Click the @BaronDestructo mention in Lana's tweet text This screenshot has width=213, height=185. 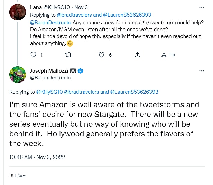(x=50, y=23)
